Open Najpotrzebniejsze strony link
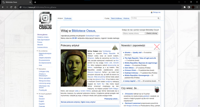The image size is (200, 107). pos(45,54)
